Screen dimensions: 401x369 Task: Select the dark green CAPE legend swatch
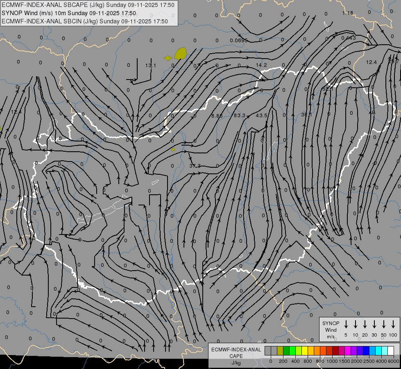click(x=286, y=351)
